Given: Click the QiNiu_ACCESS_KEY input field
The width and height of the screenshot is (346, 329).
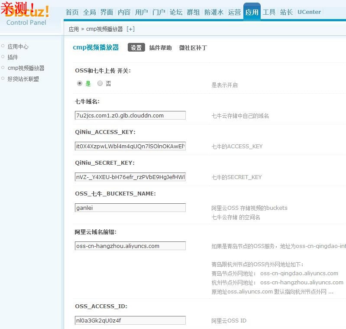Looking at the screenshot, I should pyautogui.click(x=130, y=146).
